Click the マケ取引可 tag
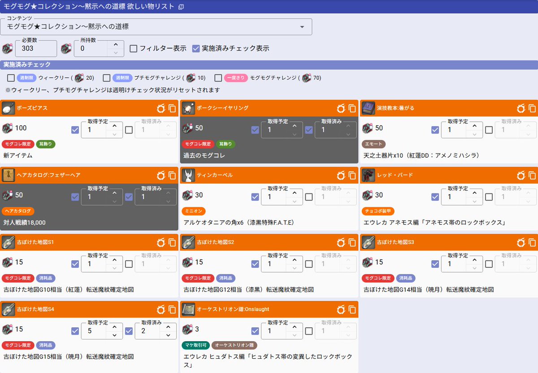Screen dimensions: 538x373 coord(195,345)
